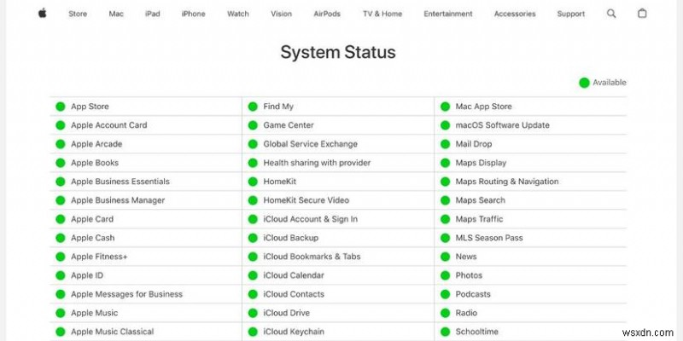Screen dimensions: 683x341
Task: Open the iPhone menu
Action: 194,14
